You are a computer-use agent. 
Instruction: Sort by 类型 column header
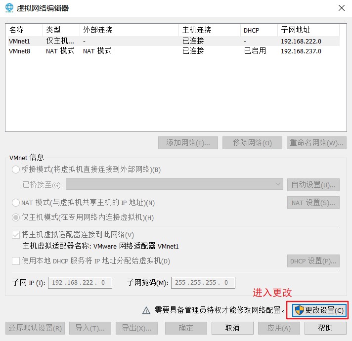[x=61, y=30]
